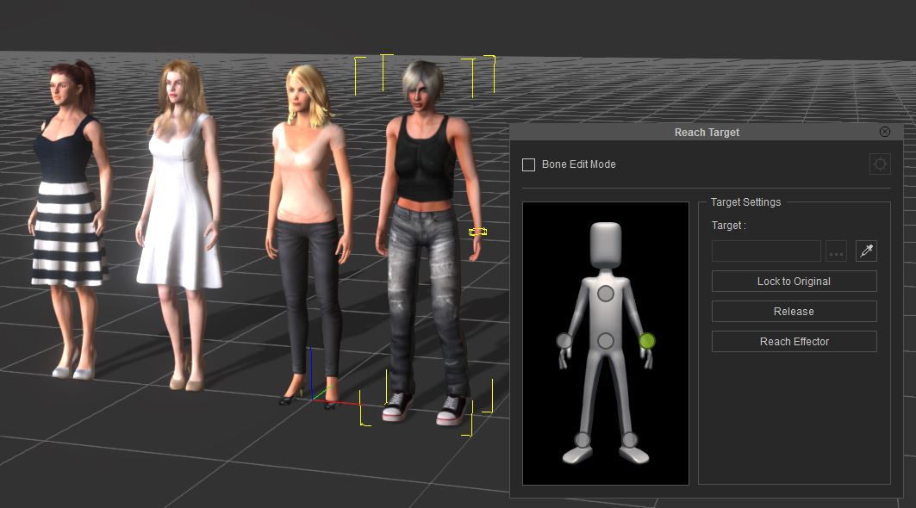Select the gray hand effector on dummy
This screenshot has height=508, width=916.
(x=564, y=342)
